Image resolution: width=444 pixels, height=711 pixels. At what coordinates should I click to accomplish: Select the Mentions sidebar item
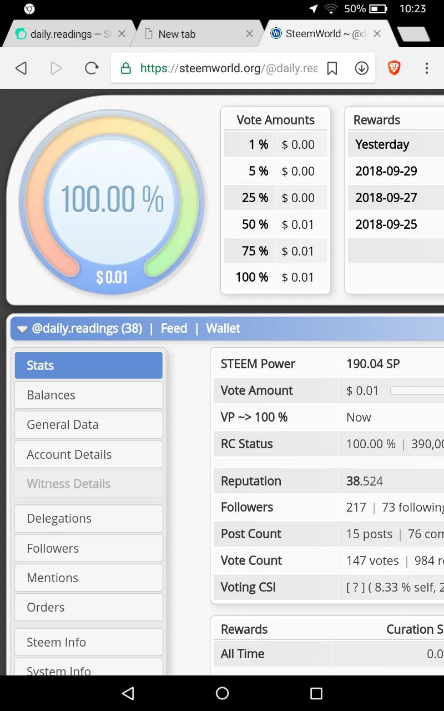(x=89, y=578)
